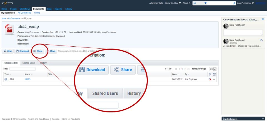This screenshot has width=267, height=121.
Task: Open Attachments via the top-bar paperclip icon
Action: pyautogui.click(x=162, y=3)
